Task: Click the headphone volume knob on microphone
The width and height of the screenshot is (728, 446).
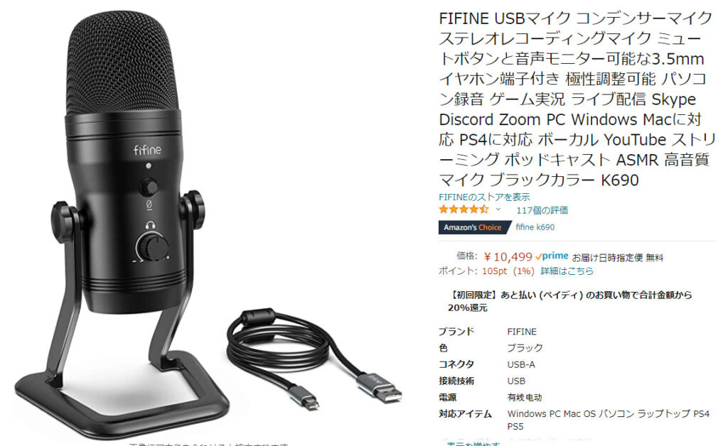Action: click(152, 246)
